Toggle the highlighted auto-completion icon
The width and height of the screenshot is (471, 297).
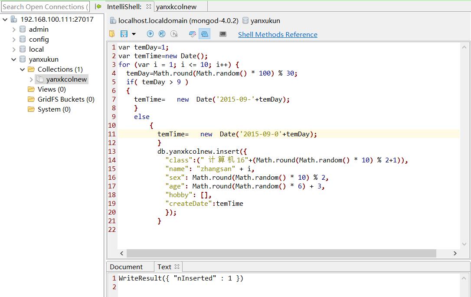(x=204, y=34)
